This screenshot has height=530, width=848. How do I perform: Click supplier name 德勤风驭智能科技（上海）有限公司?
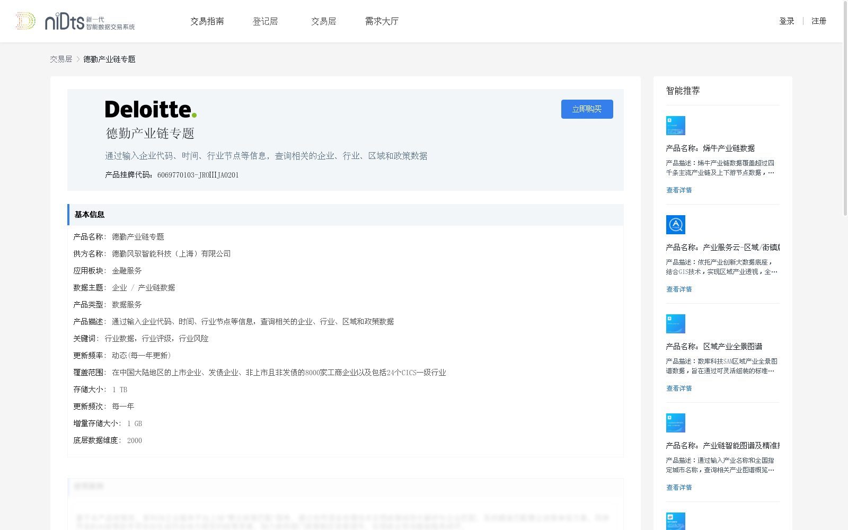(x=171, y=254)
